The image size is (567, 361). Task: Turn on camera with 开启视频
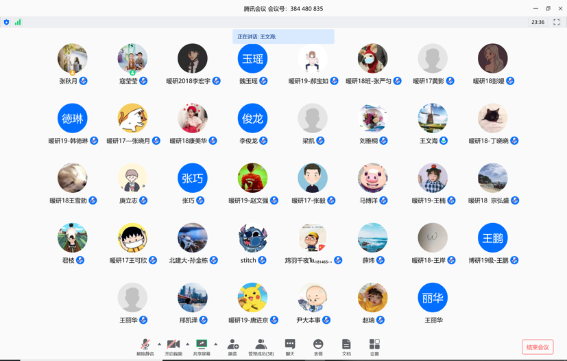tap(173, 346)
